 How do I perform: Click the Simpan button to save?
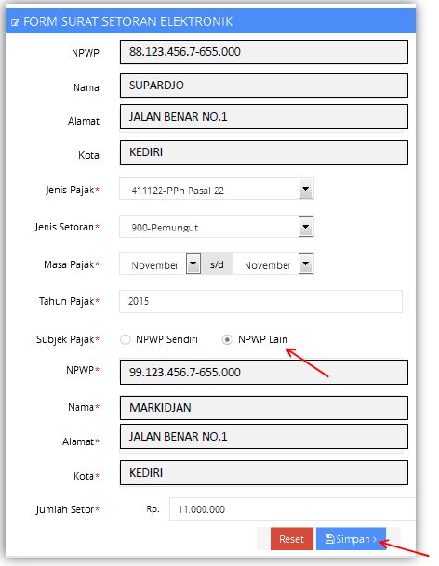351,539
